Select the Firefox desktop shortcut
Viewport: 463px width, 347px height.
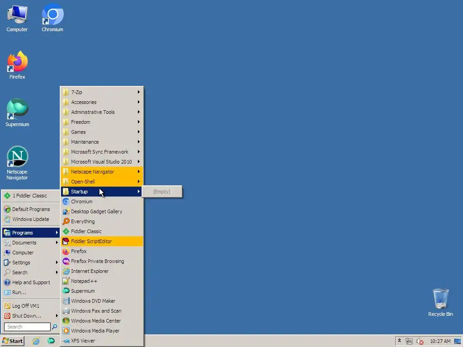[17, 65]
